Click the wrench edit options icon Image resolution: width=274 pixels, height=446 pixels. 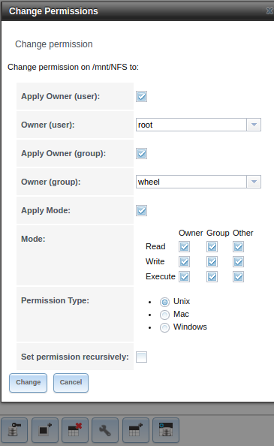pyautogui.click(x=105, y=430)
